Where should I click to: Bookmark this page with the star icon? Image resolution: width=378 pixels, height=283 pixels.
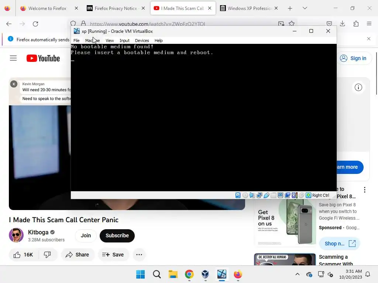click(x=292, y=24)
